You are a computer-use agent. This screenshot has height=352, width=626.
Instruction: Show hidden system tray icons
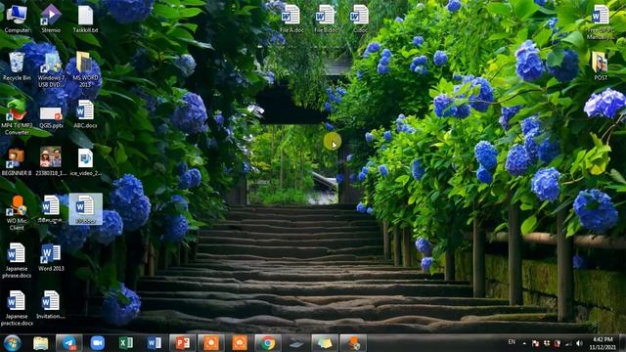click(524, 343)
